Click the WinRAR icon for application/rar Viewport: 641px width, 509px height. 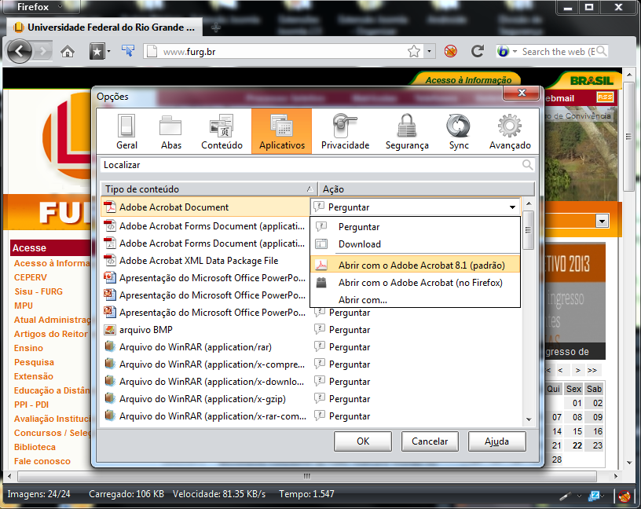tap(109, 346)
